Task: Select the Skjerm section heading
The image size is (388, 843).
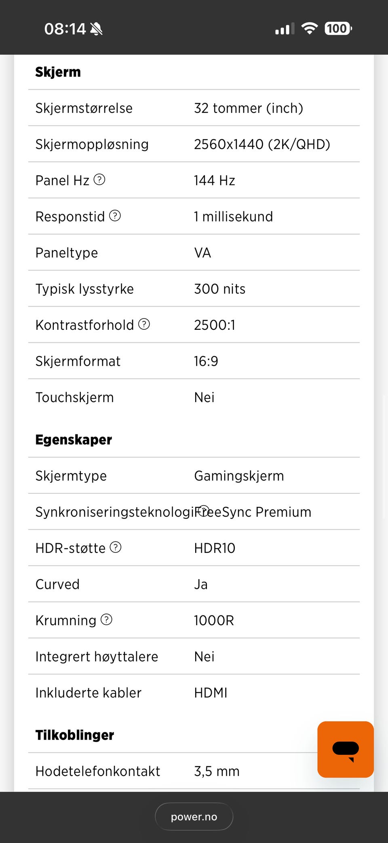Action: click(58, 72)
